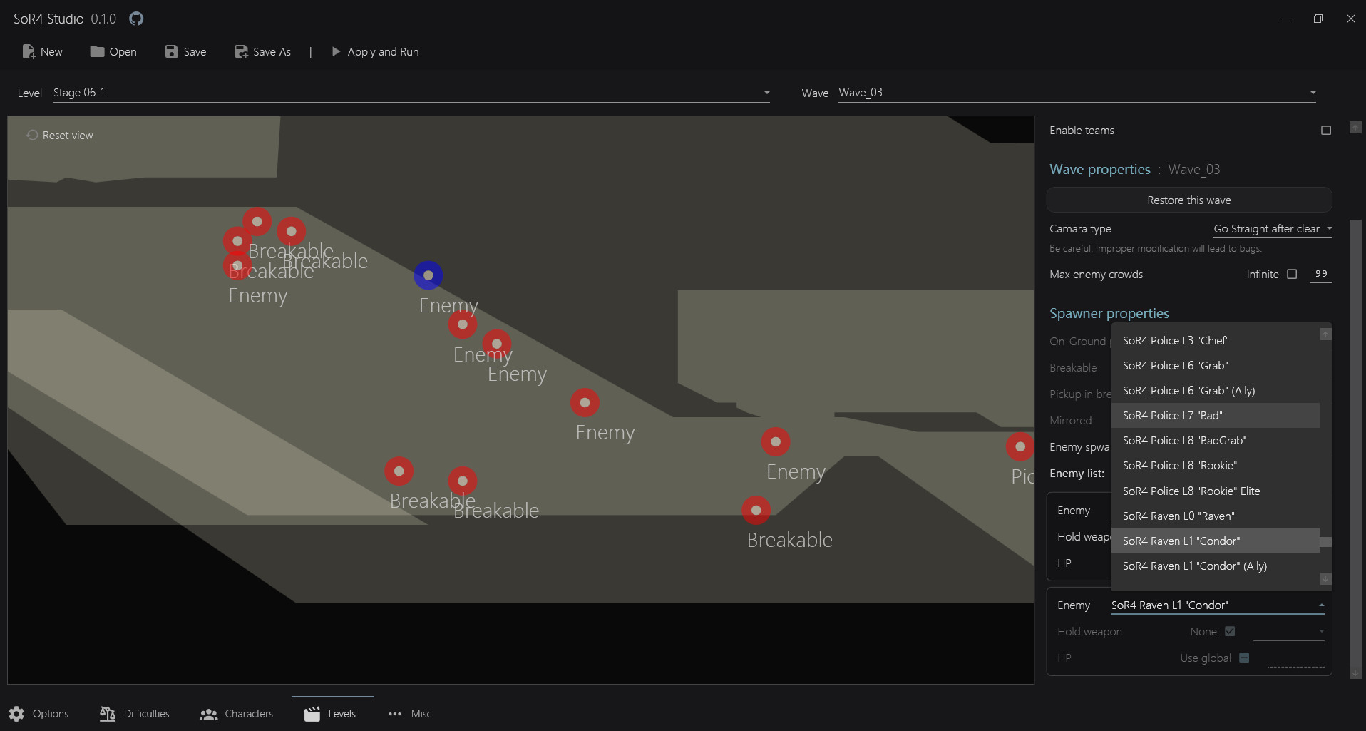This screenshot has width=1366, height=731.
Task: Click the Reset view icon
Action: [32, 135]
